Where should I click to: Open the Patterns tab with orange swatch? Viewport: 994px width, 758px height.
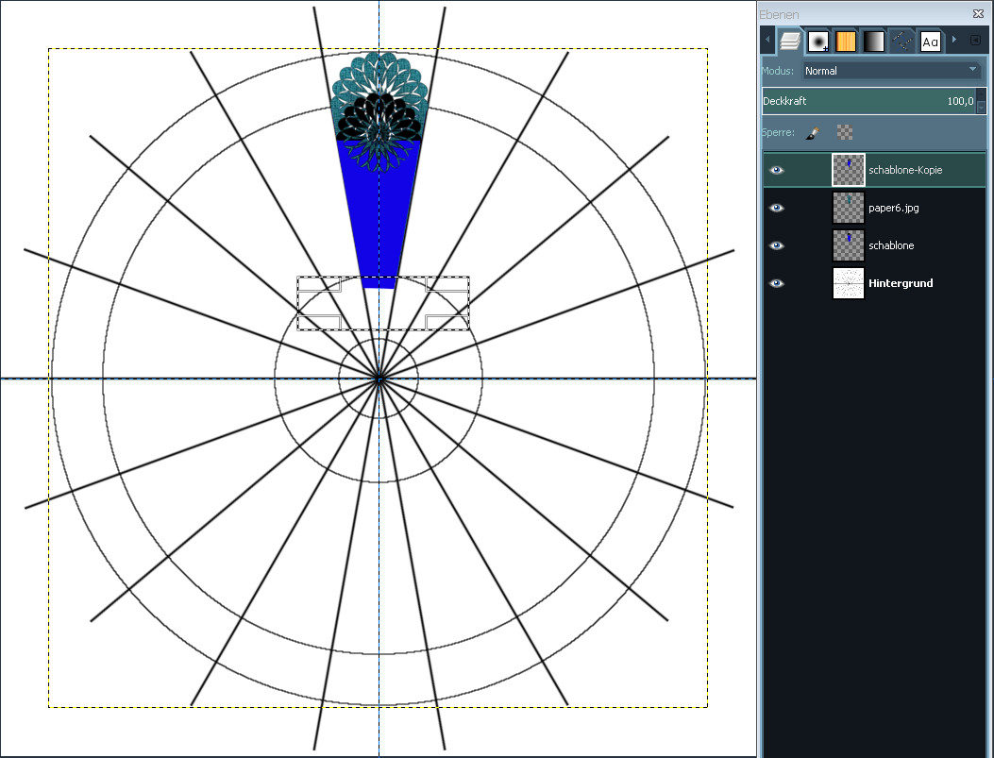point(846,41)
